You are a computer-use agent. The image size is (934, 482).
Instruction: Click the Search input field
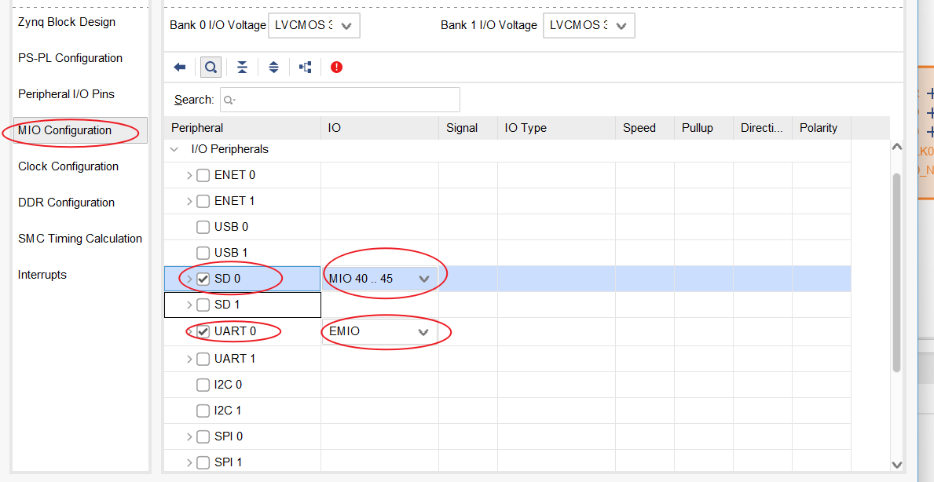tap(340, 100)
